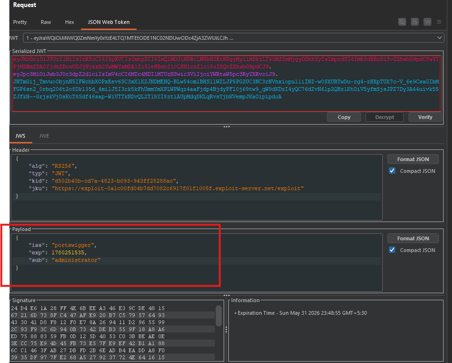Click inside the Serialized JWT text area

tap(226, 83)
